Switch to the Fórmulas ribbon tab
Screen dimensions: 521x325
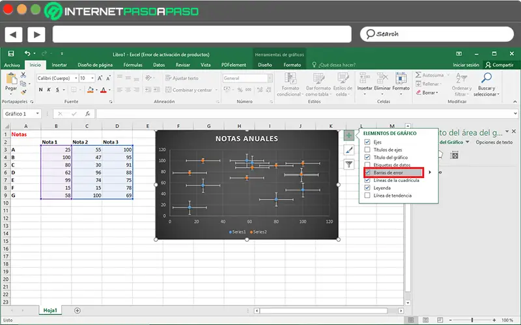133,65
